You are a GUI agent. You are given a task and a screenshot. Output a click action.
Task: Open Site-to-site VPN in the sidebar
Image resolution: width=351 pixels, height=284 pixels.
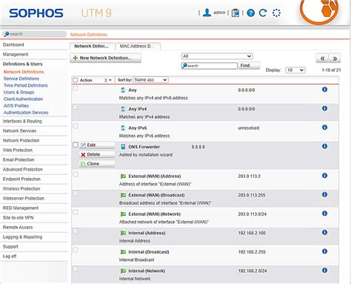[18, 217]
